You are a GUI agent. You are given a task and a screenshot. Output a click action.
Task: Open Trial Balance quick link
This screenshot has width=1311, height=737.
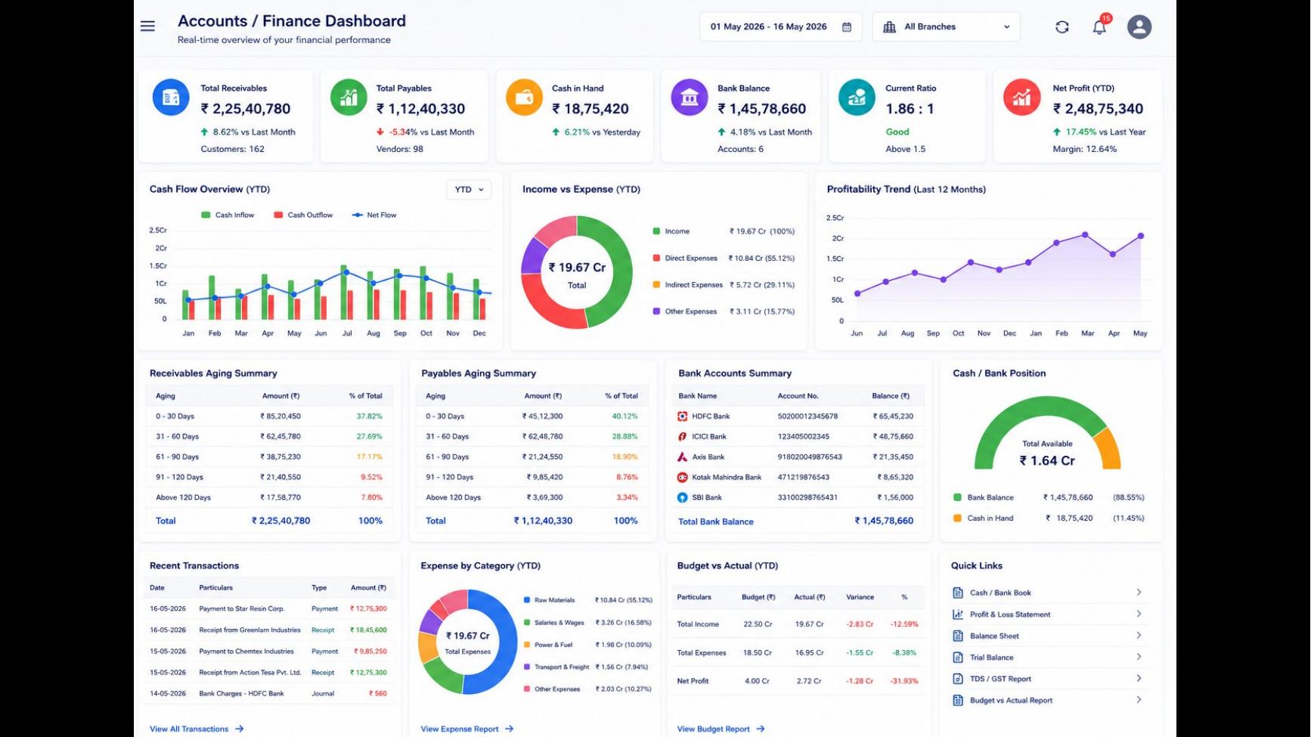pyautogui.click(x=1047, y=658)
